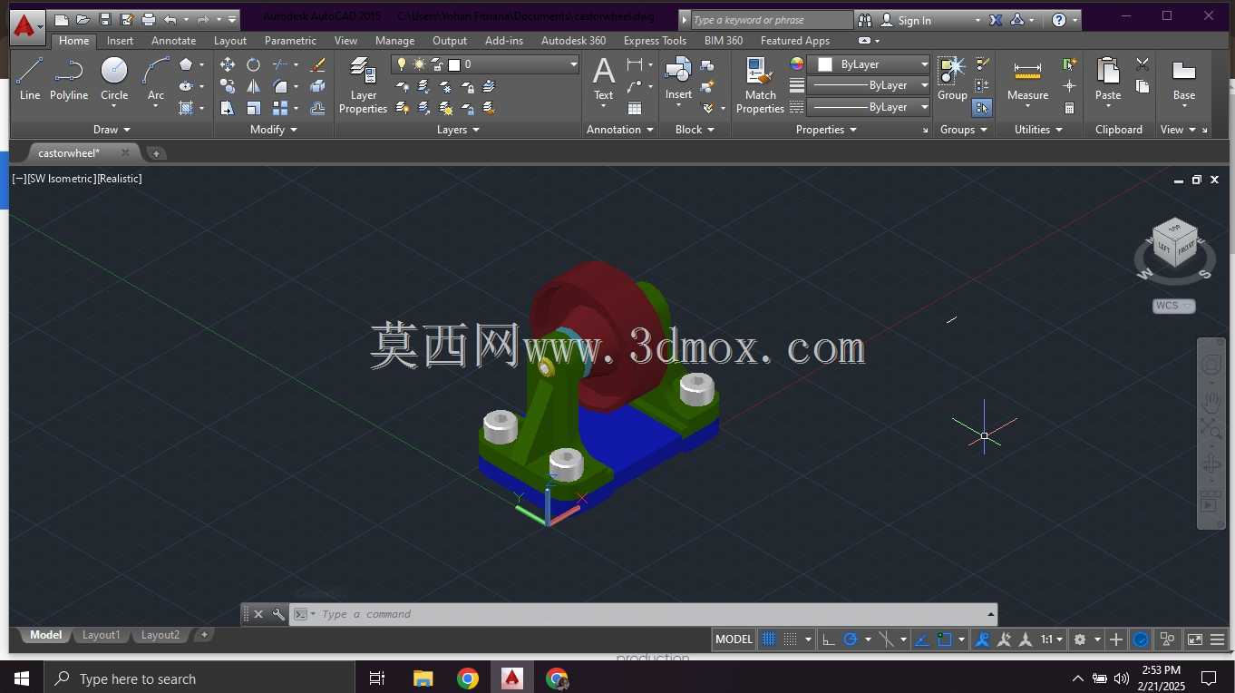Click in the command line input field

[651, 614]
